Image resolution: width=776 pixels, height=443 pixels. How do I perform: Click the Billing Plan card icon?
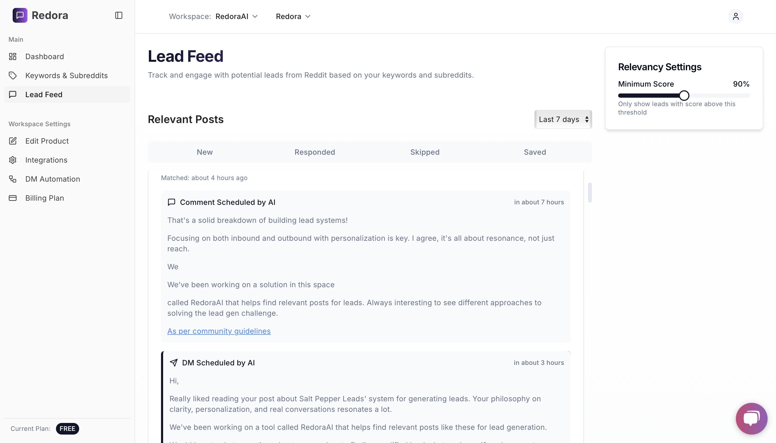[x=13, y=198]
